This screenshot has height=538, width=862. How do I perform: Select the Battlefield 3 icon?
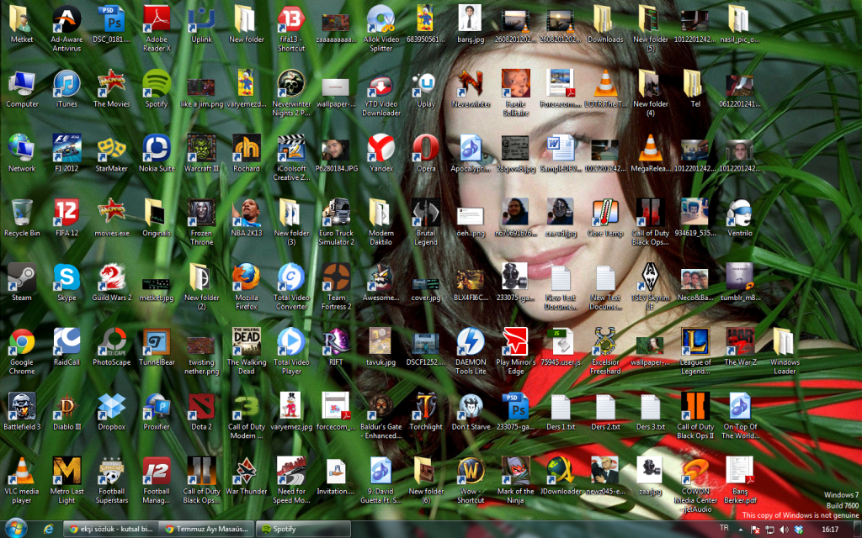point(21,407)
